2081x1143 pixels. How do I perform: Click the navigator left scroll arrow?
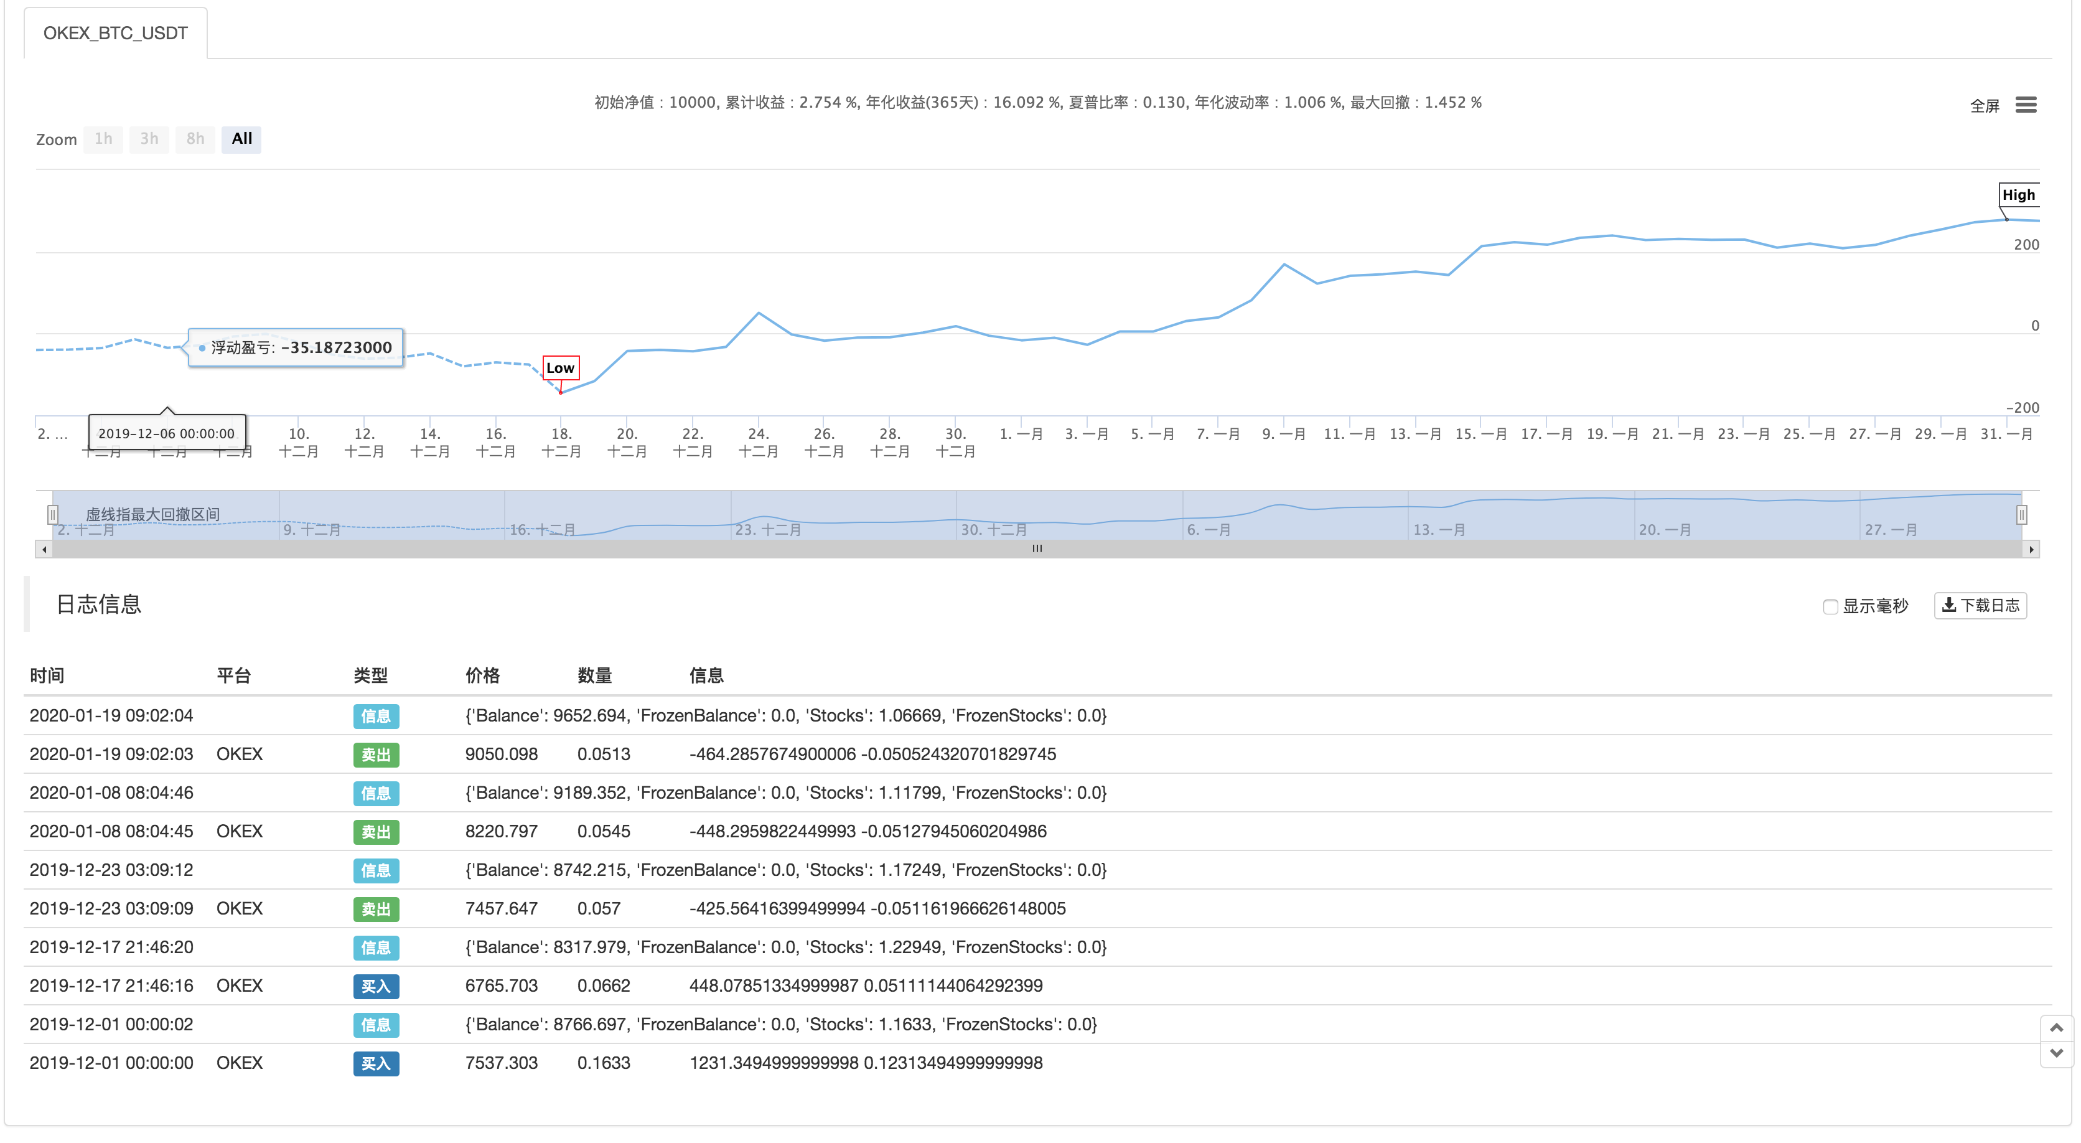tap(44, 549)
